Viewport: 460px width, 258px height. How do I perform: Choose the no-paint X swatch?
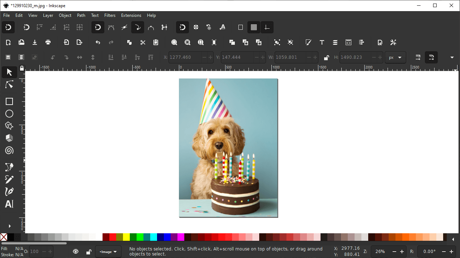point(4,237)
